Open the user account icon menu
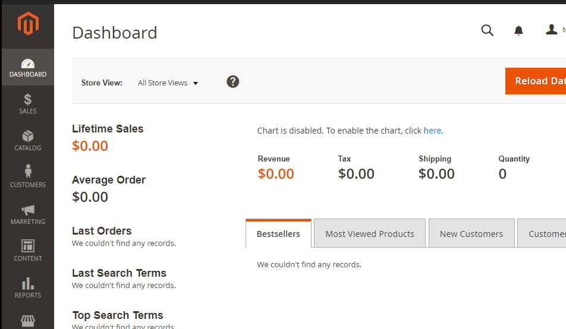566x329 pixels. pyautogui.click(x=552, y=30)
